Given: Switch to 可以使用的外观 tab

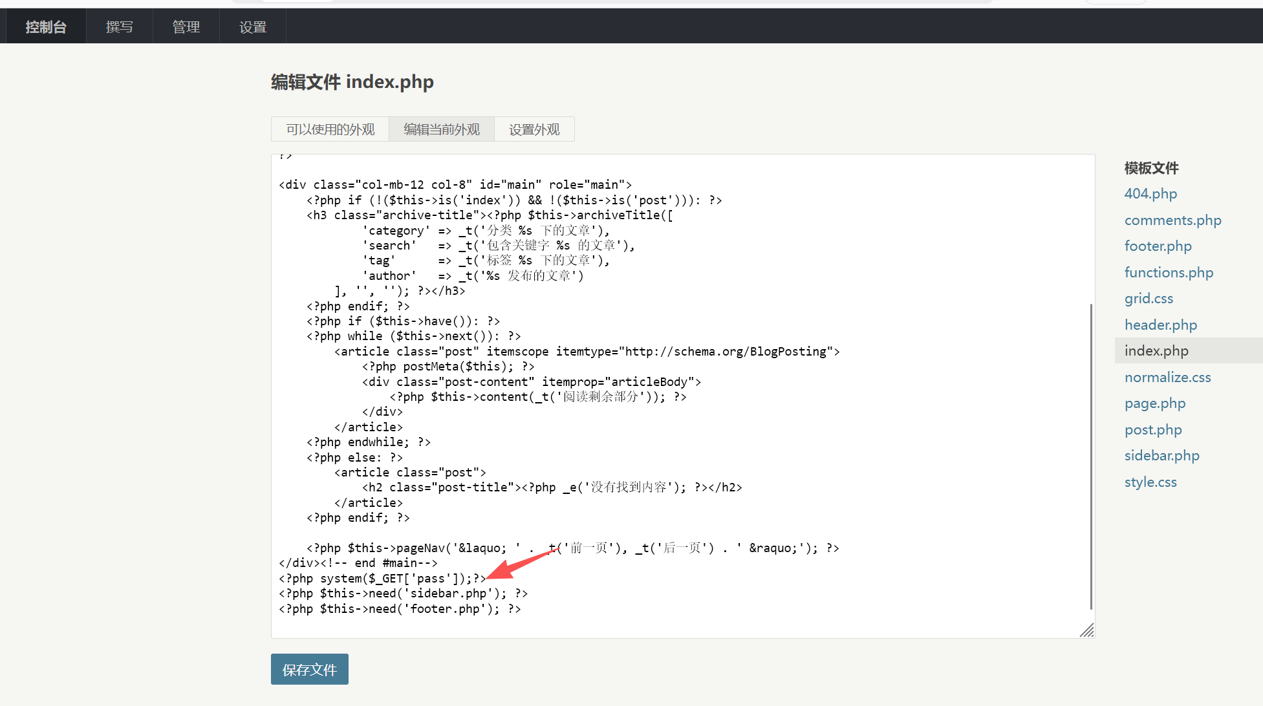Looking at the screenshot, I should (330, 129).
